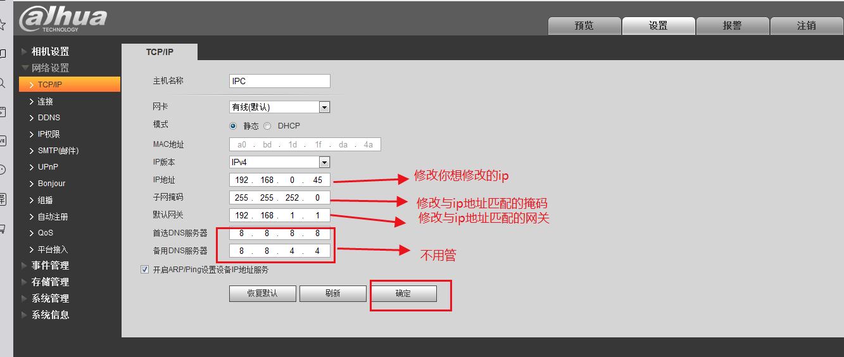The width and height of the screenshot is (844, 357).
Task: Toggle 开启ARP/Ping设置设备IP地址服务 checkbox
Action: 144,270
